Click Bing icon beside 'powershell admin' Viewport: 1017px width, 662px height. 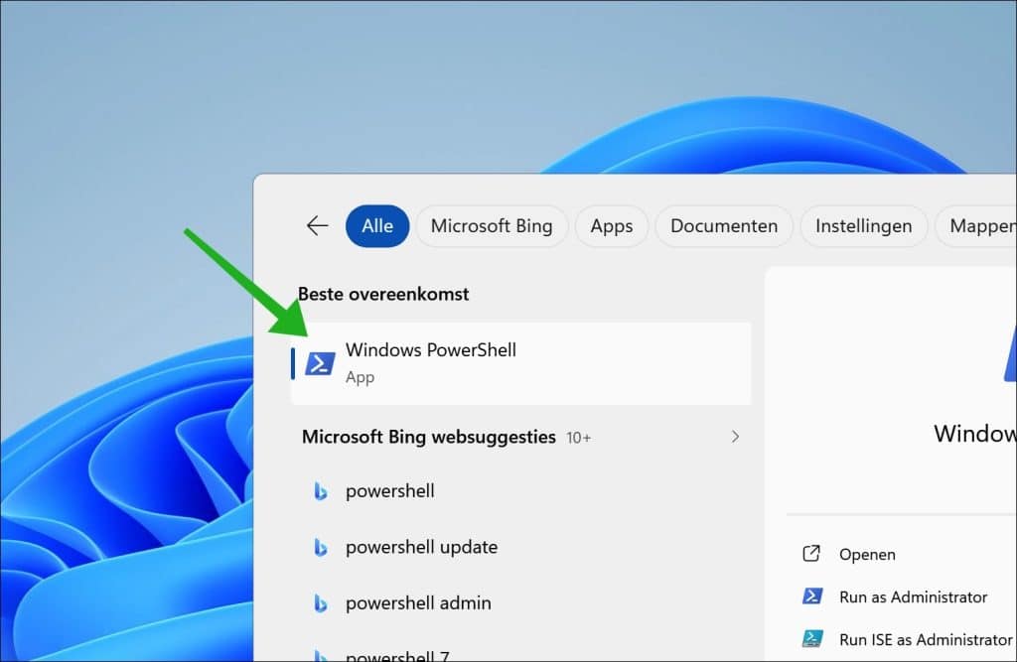(x=320, y=603)
